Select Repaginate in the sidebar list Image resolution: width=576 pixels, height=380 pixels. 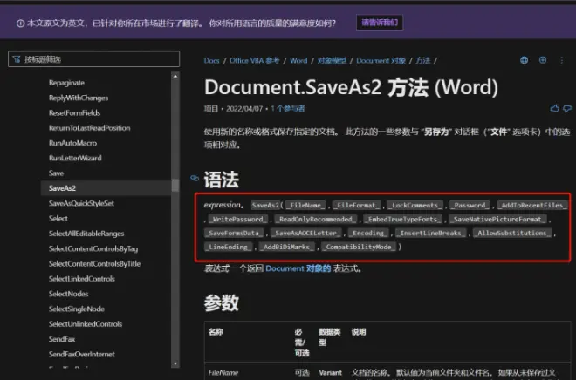66,83
